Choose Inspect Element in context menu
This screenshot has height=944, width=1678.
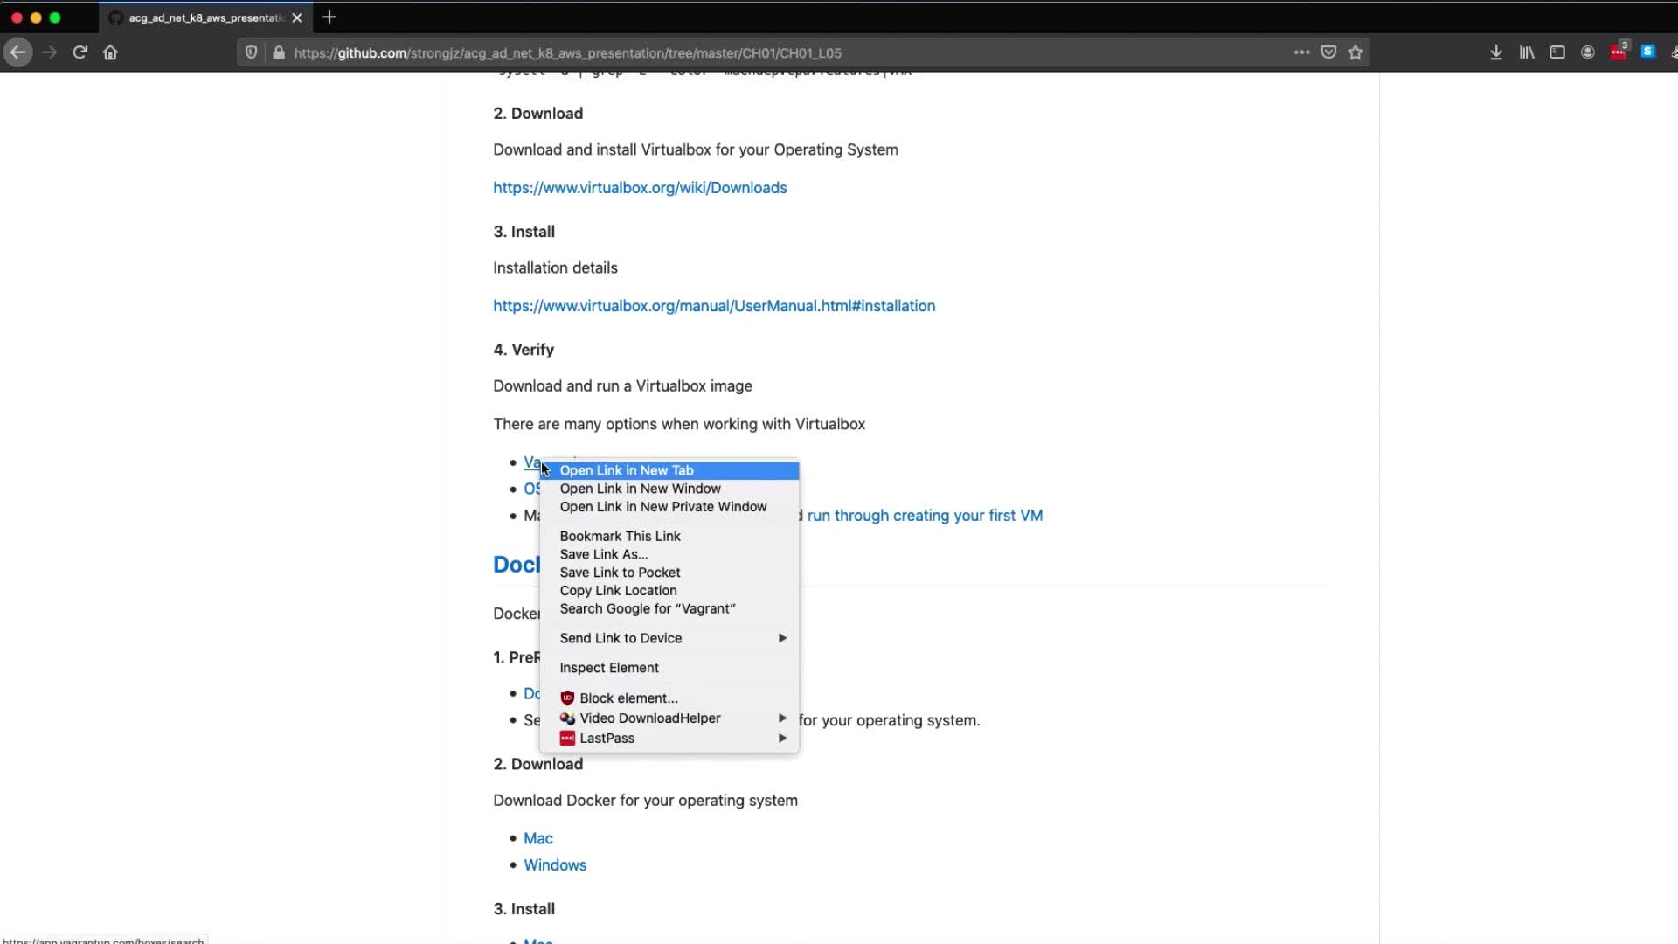tap(609, 668)
